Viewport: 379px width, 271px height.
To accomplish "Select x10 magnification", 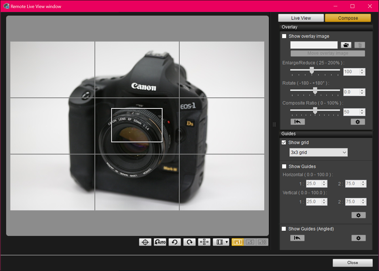I will (262, 242).
